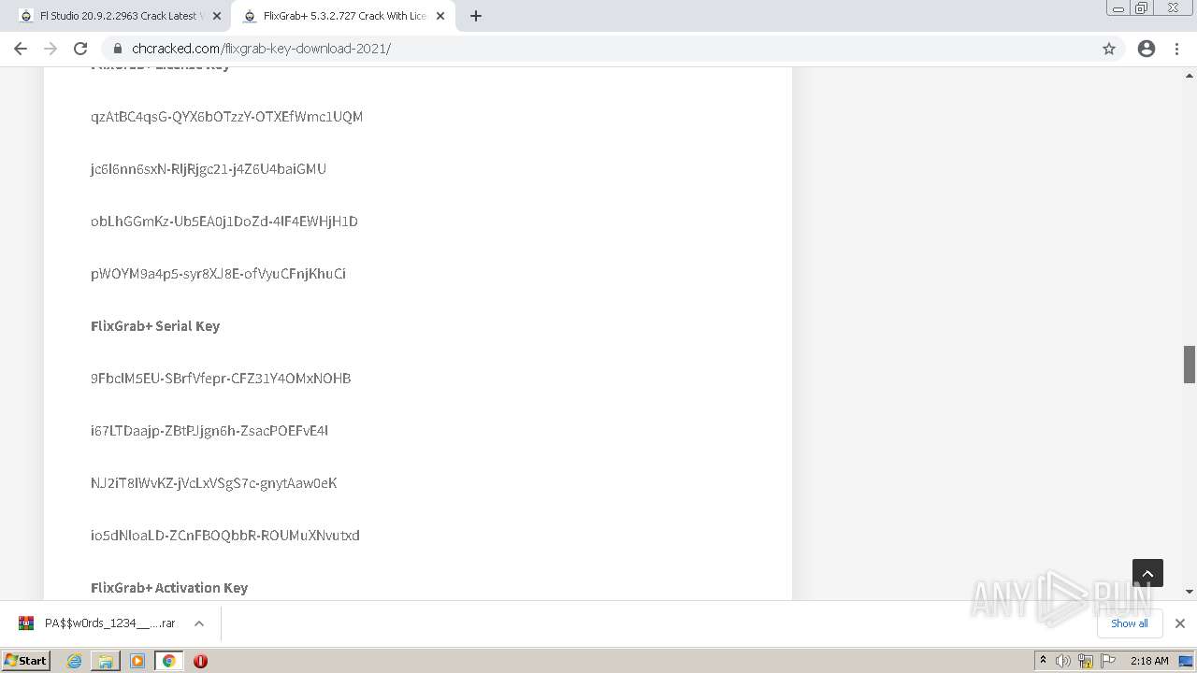Viewport: 1197px width, 673px height.
Task: Open the Windows Start menu
Action: point(26,661)
